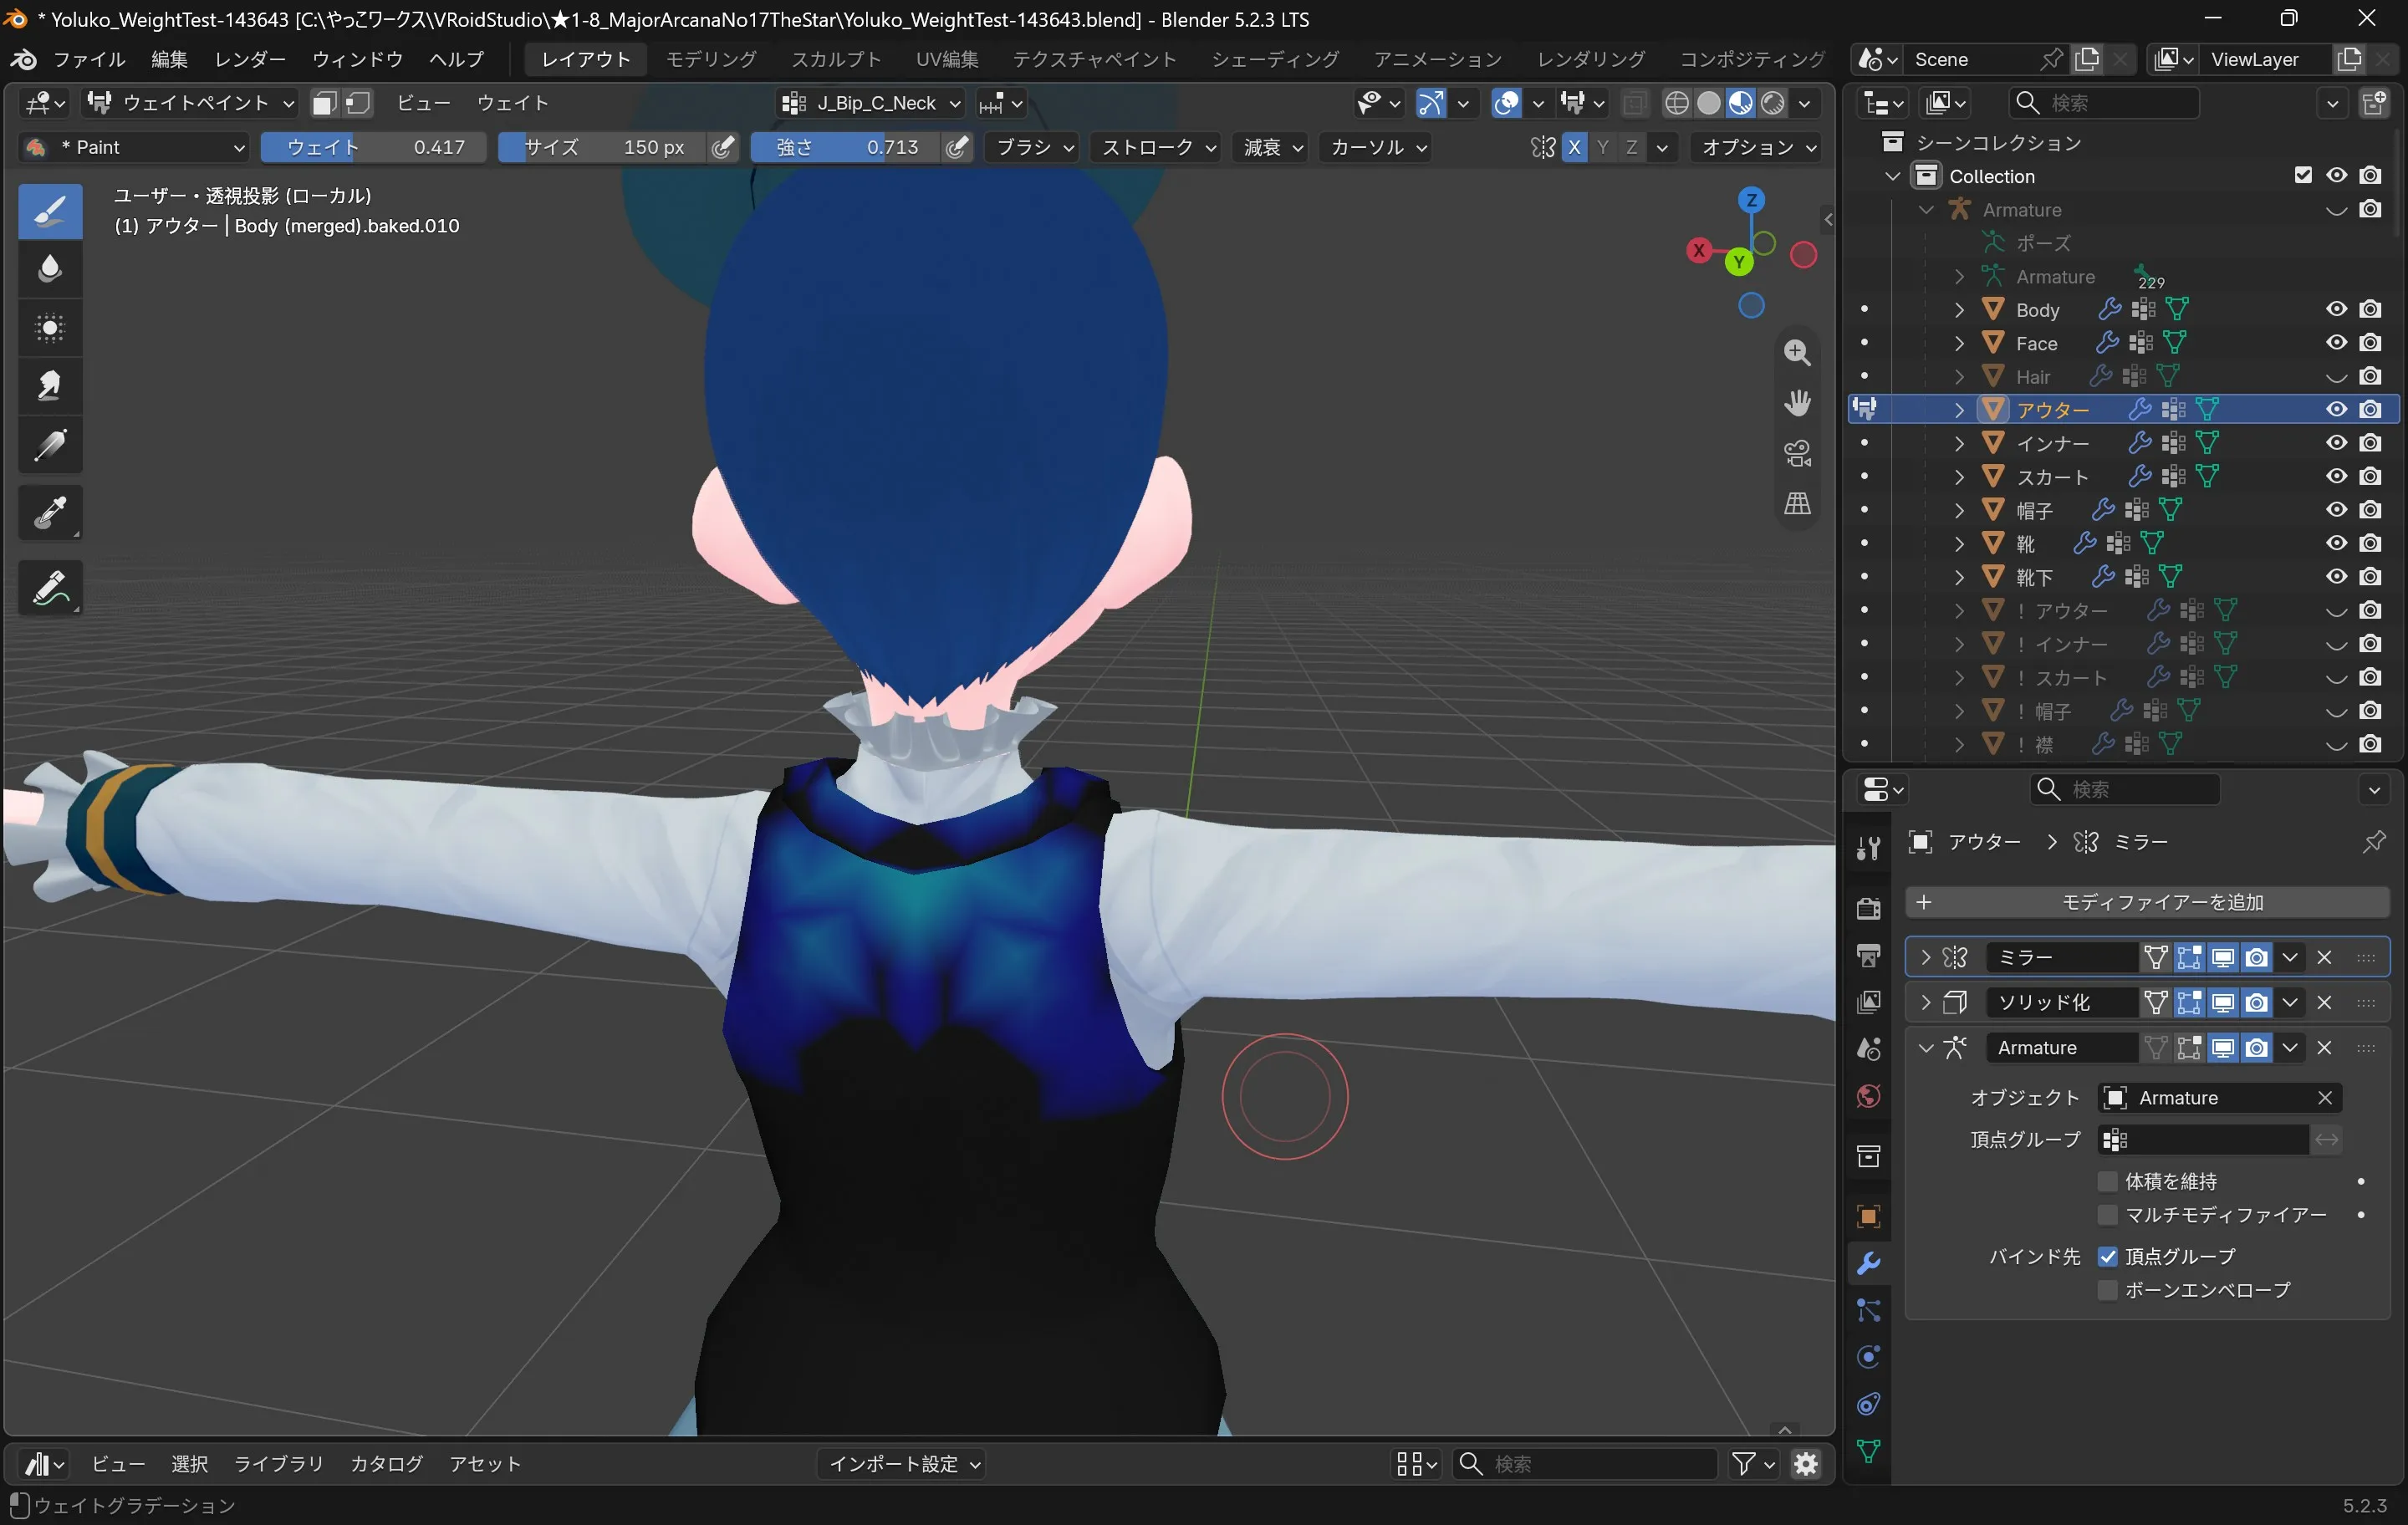The height and width of the screenshot is (1525, 2408).
Task: Open the Modifiers wrench properties tab
Action: (x=1868, y=1263)
